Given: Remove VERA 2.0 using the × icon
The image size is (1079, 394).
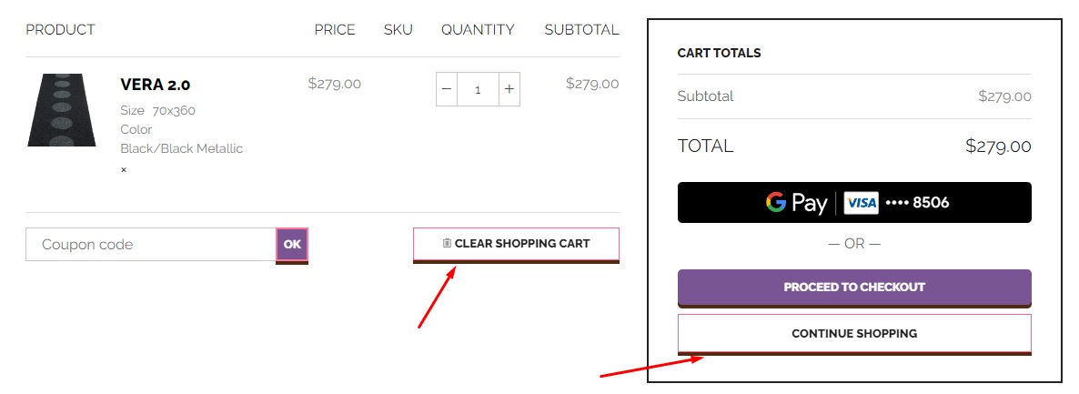Looking at the screenshot, I should (x=124, y=170).
